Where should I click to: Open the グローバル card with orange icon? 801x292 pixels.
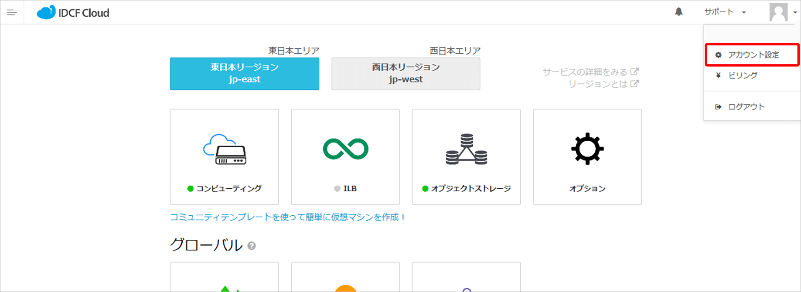coord(345,277)
